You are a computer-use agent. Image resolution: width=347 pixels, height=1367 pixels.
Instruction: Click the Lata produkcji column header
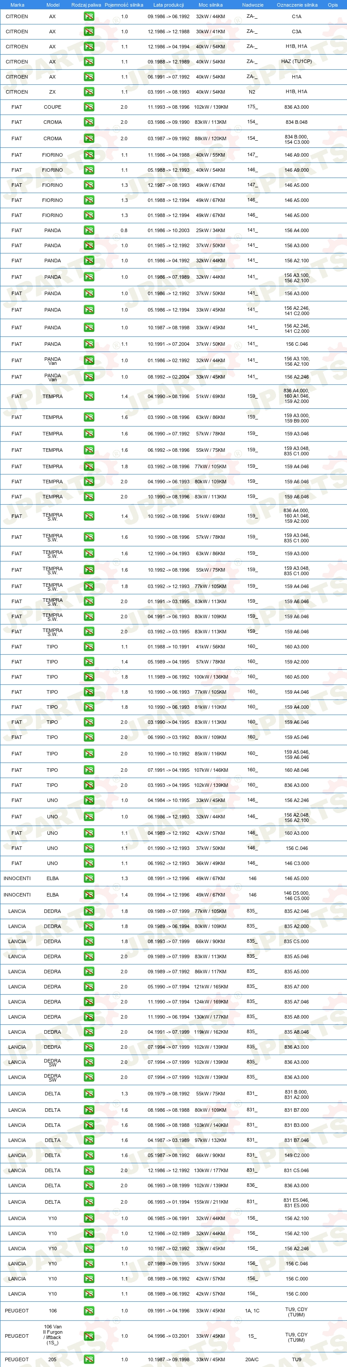coord(168,5)
